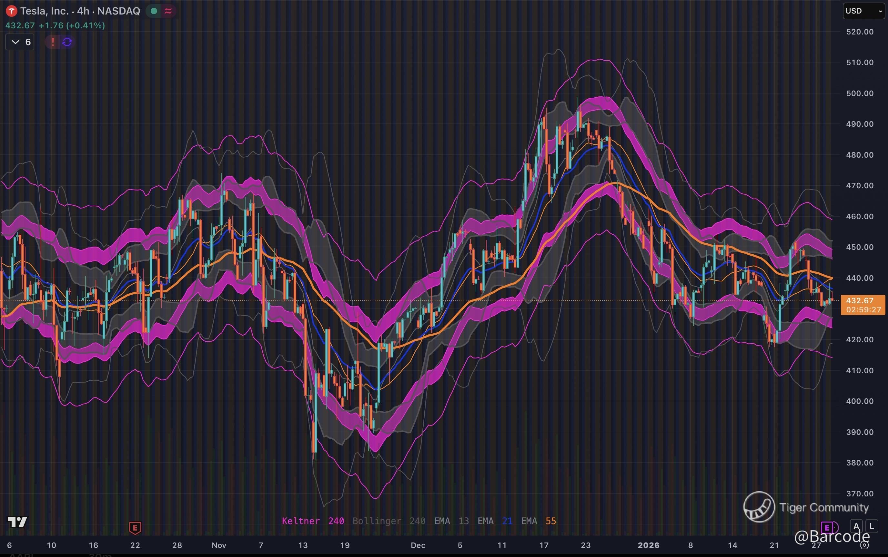Image resolution: width=888 pixels, height=557 pixels.
Task: Expand the 6 indicators legend chevron
Action: (x=15, y=42)
